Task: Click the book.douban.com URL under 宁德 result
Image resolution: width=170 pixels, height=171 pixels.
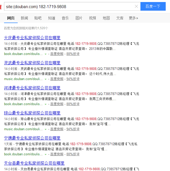Action: pos(23,154)
